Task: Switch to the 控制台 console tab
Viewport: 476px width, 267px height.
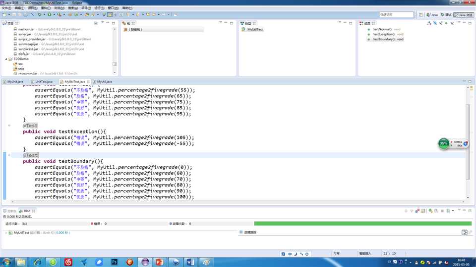Action: click(x=10, y=211)
